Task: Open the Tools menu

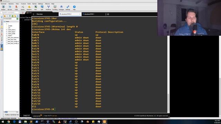Action: pyautogui.click(x=29, y=4)
